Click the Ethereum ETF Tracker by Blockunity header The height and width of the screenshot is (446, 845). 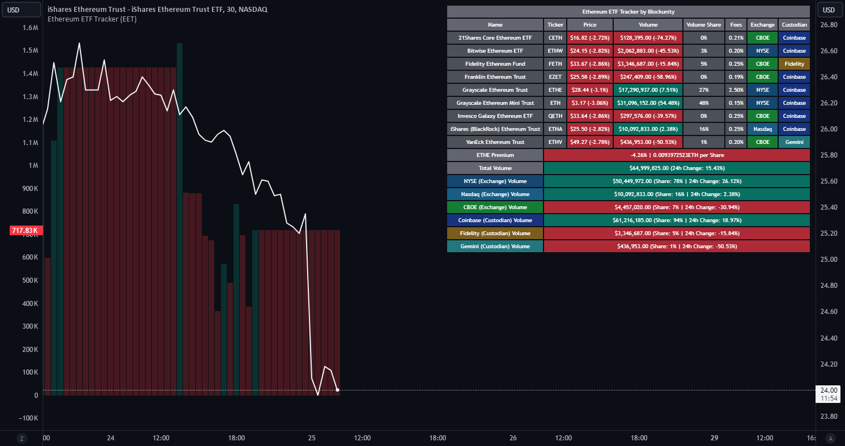tap(629, 12)
